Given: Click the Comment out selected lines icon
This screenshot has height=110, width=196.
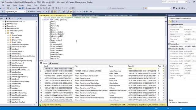Looking at the screenshot, I should coord(77,12).
